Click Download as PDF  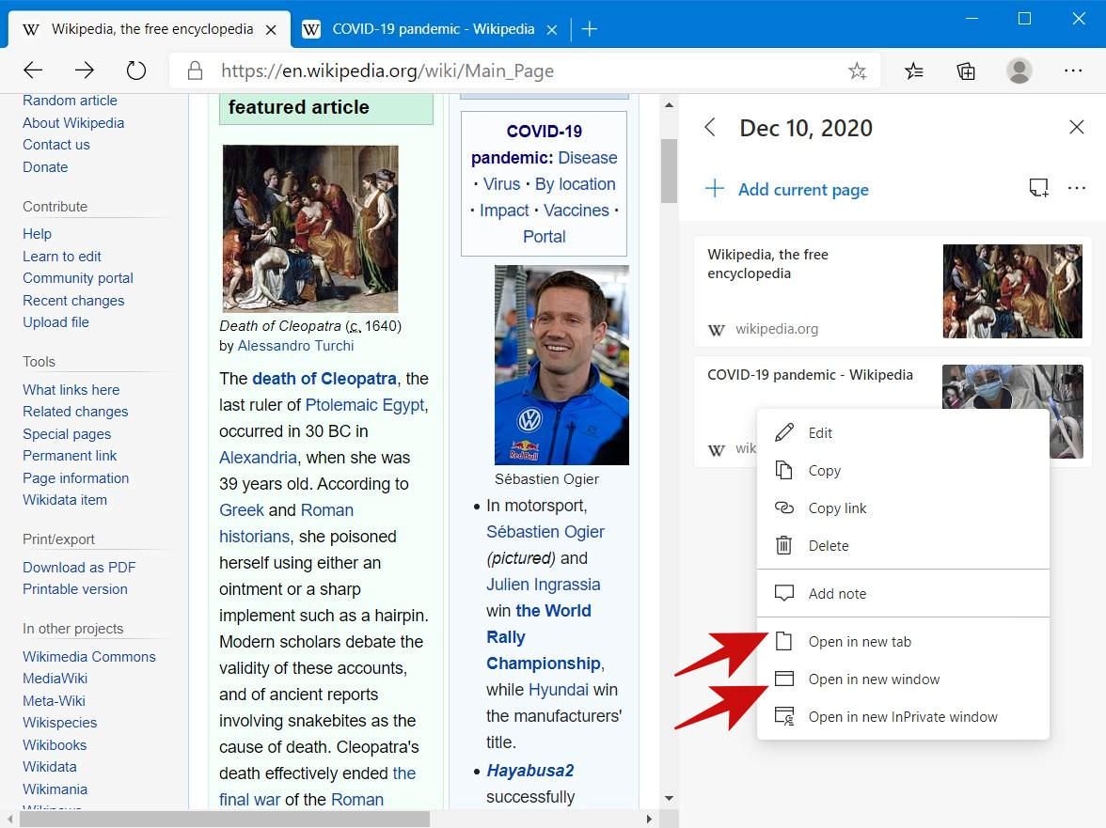[x=79, y=568]
